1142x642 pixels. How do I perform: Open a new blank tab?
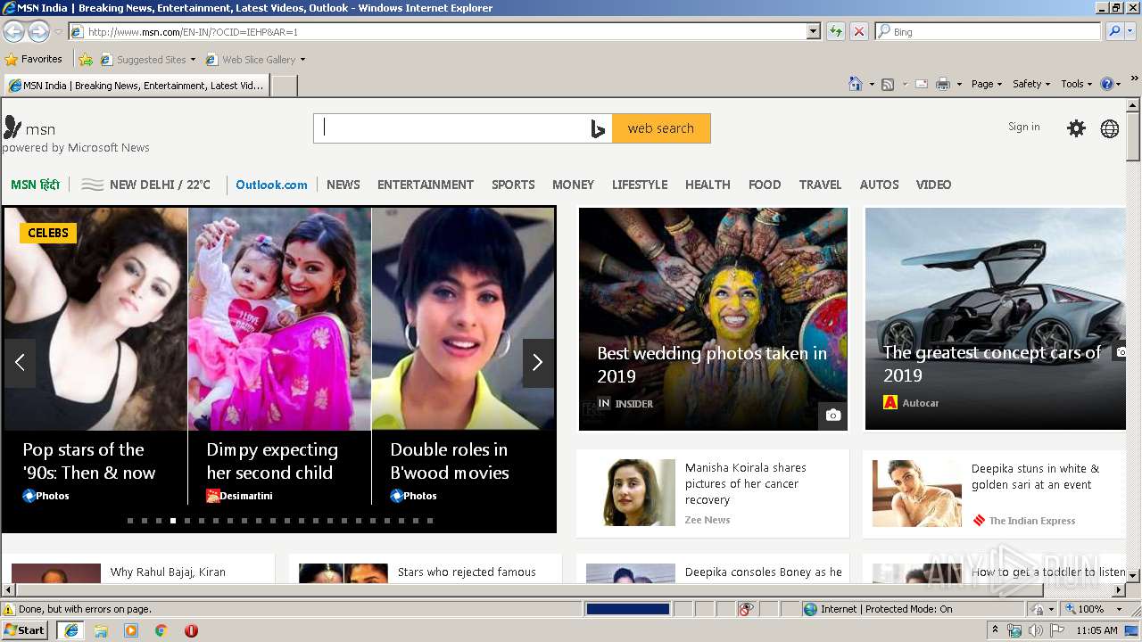coord(284,86)
